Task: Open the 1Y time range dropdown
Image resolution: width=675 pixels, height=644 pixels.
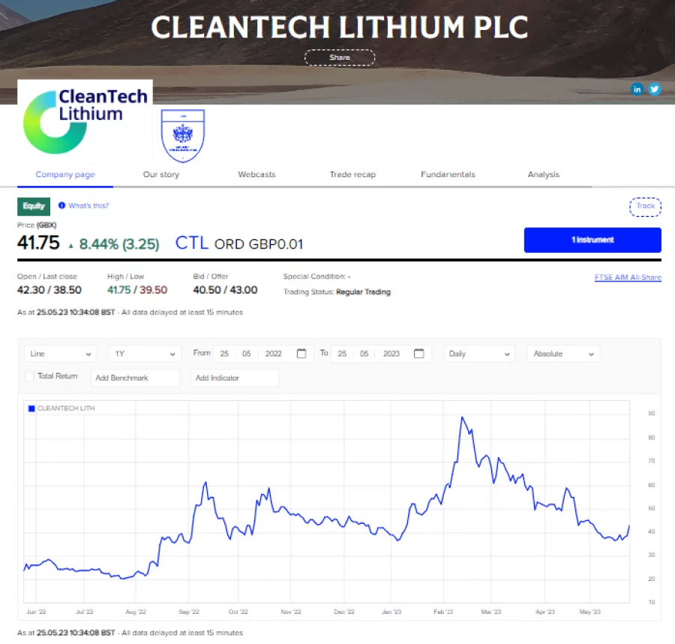Action: point(145,354)
